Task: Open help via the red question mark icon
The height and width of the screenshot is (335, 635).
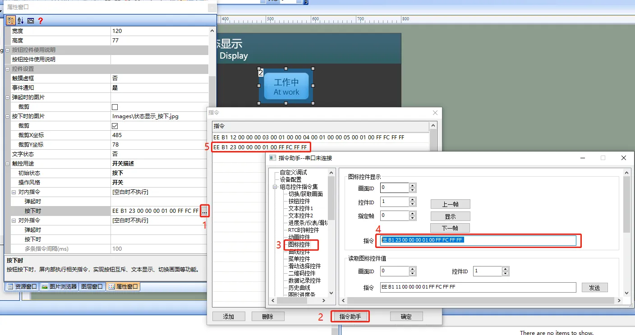Action: tap(40, 20)
